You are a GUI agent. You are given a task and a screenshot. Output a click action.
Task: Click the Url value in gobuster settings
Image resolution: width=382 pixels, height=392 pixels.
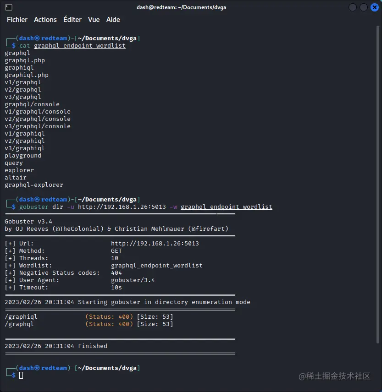coord(155,244)
